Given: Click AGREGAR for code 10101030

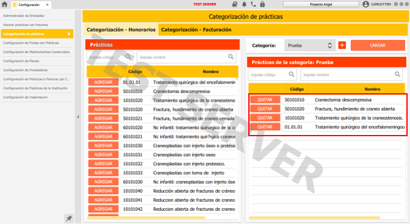Looking at the screenshot, I should (104, 145).
